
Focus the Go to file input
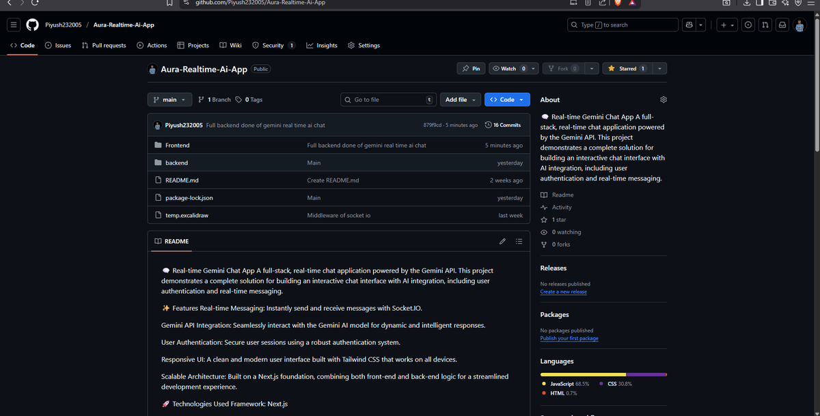click(388, 100)
